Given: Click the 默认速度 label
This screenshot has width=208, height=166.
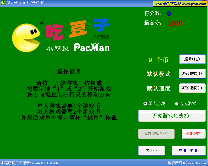Looking at the screenshot, I should click(159, 89).
